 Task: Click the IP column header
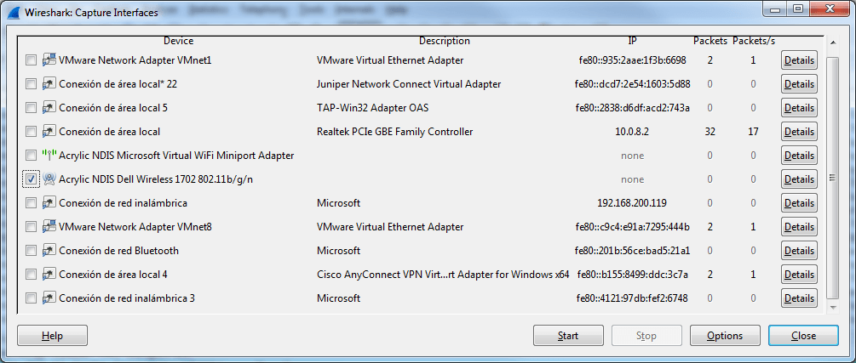pos(632,41)
